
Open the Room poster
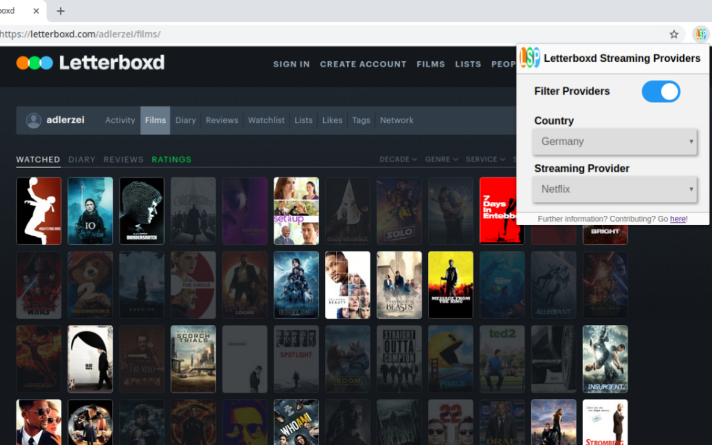tap(348, 359)
